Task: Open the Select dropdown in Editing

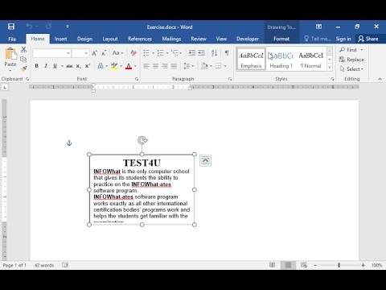Action: coord(351,69)
